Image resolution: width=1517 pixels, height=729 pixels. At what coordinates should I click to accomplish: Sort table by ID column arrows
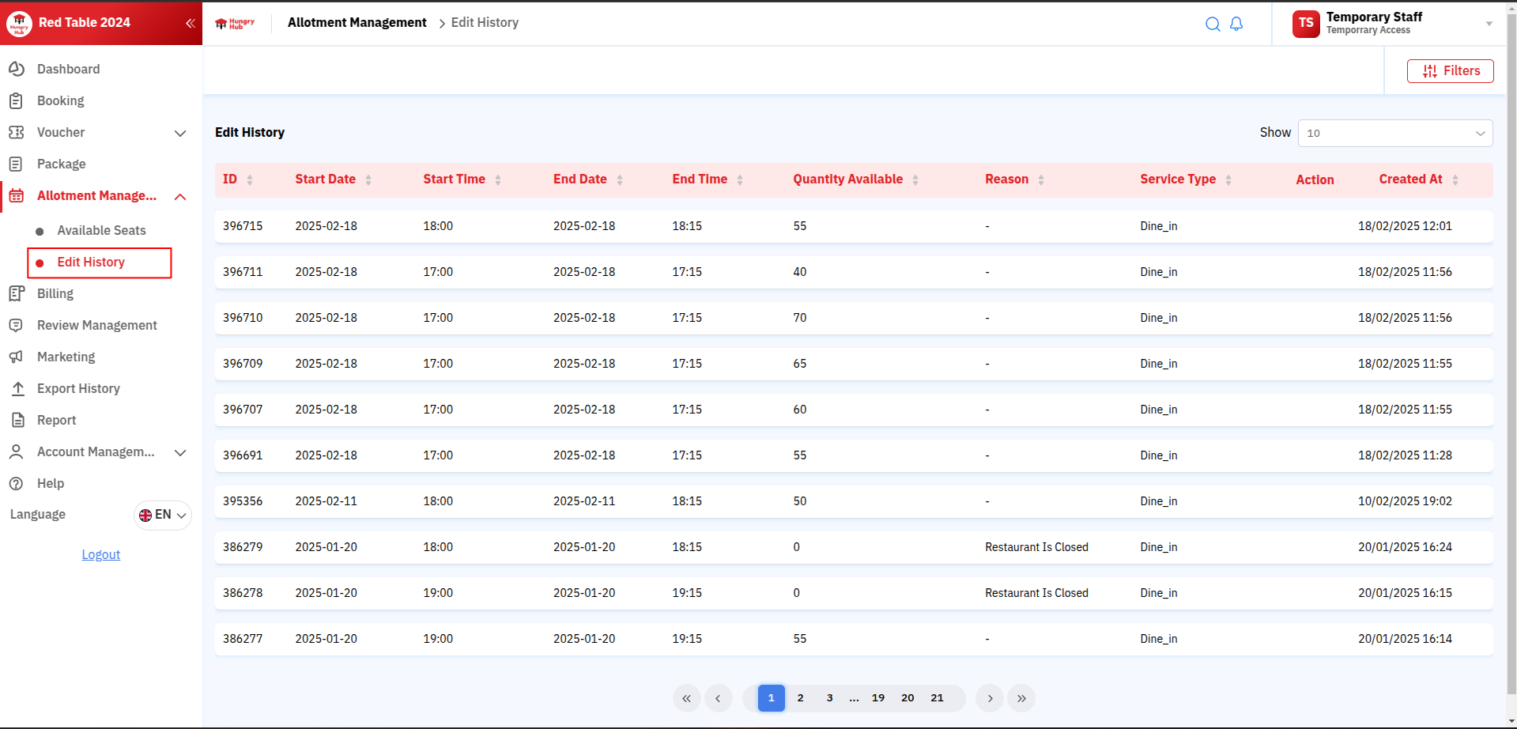[x=250, y=180]
